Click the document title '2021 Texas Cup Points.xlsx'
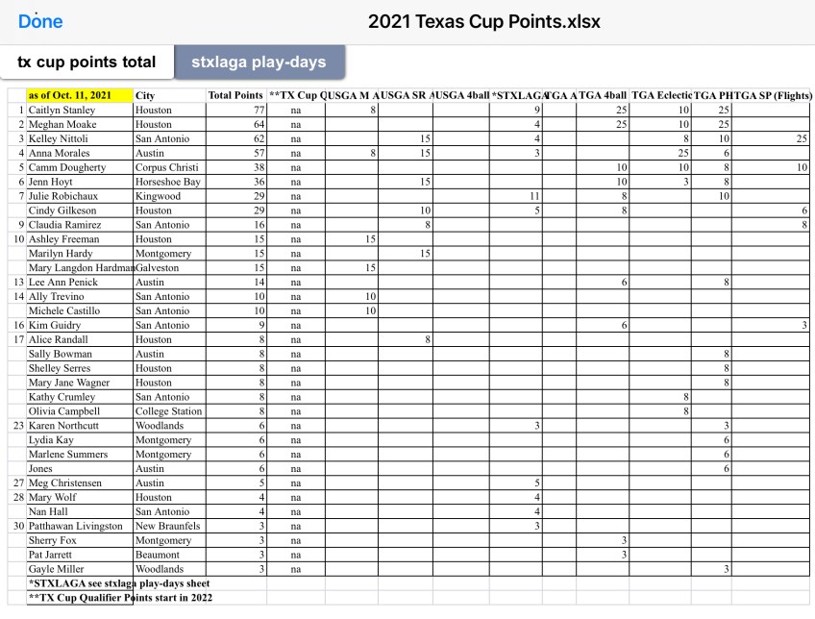 [484, 21]
